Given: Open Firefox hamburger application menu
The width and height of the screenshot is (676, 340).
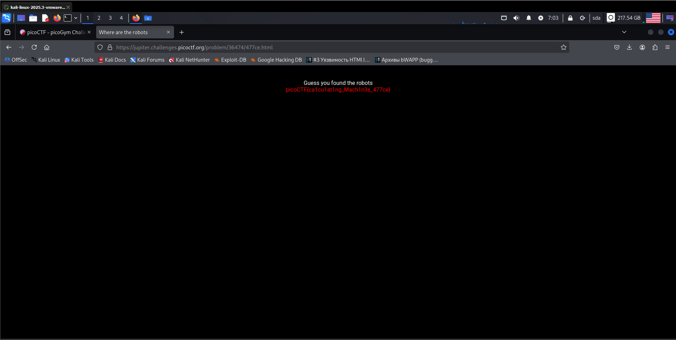Looking at the screenshot, I should point(667,47).
